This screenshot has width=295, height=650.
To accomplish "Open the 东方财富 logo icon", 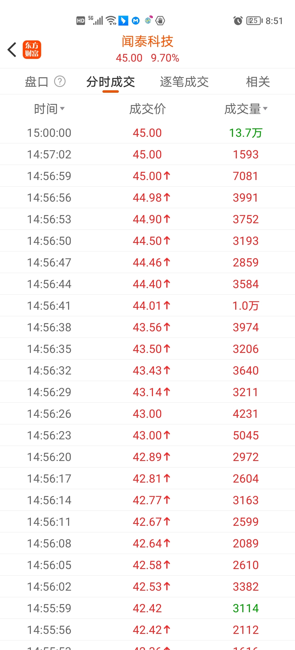I will click(32, 50).
